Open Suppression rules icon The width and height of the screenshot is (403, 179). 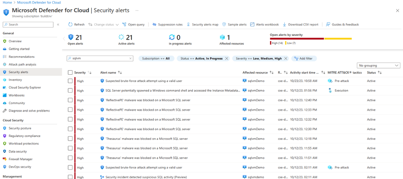point(155,25)
